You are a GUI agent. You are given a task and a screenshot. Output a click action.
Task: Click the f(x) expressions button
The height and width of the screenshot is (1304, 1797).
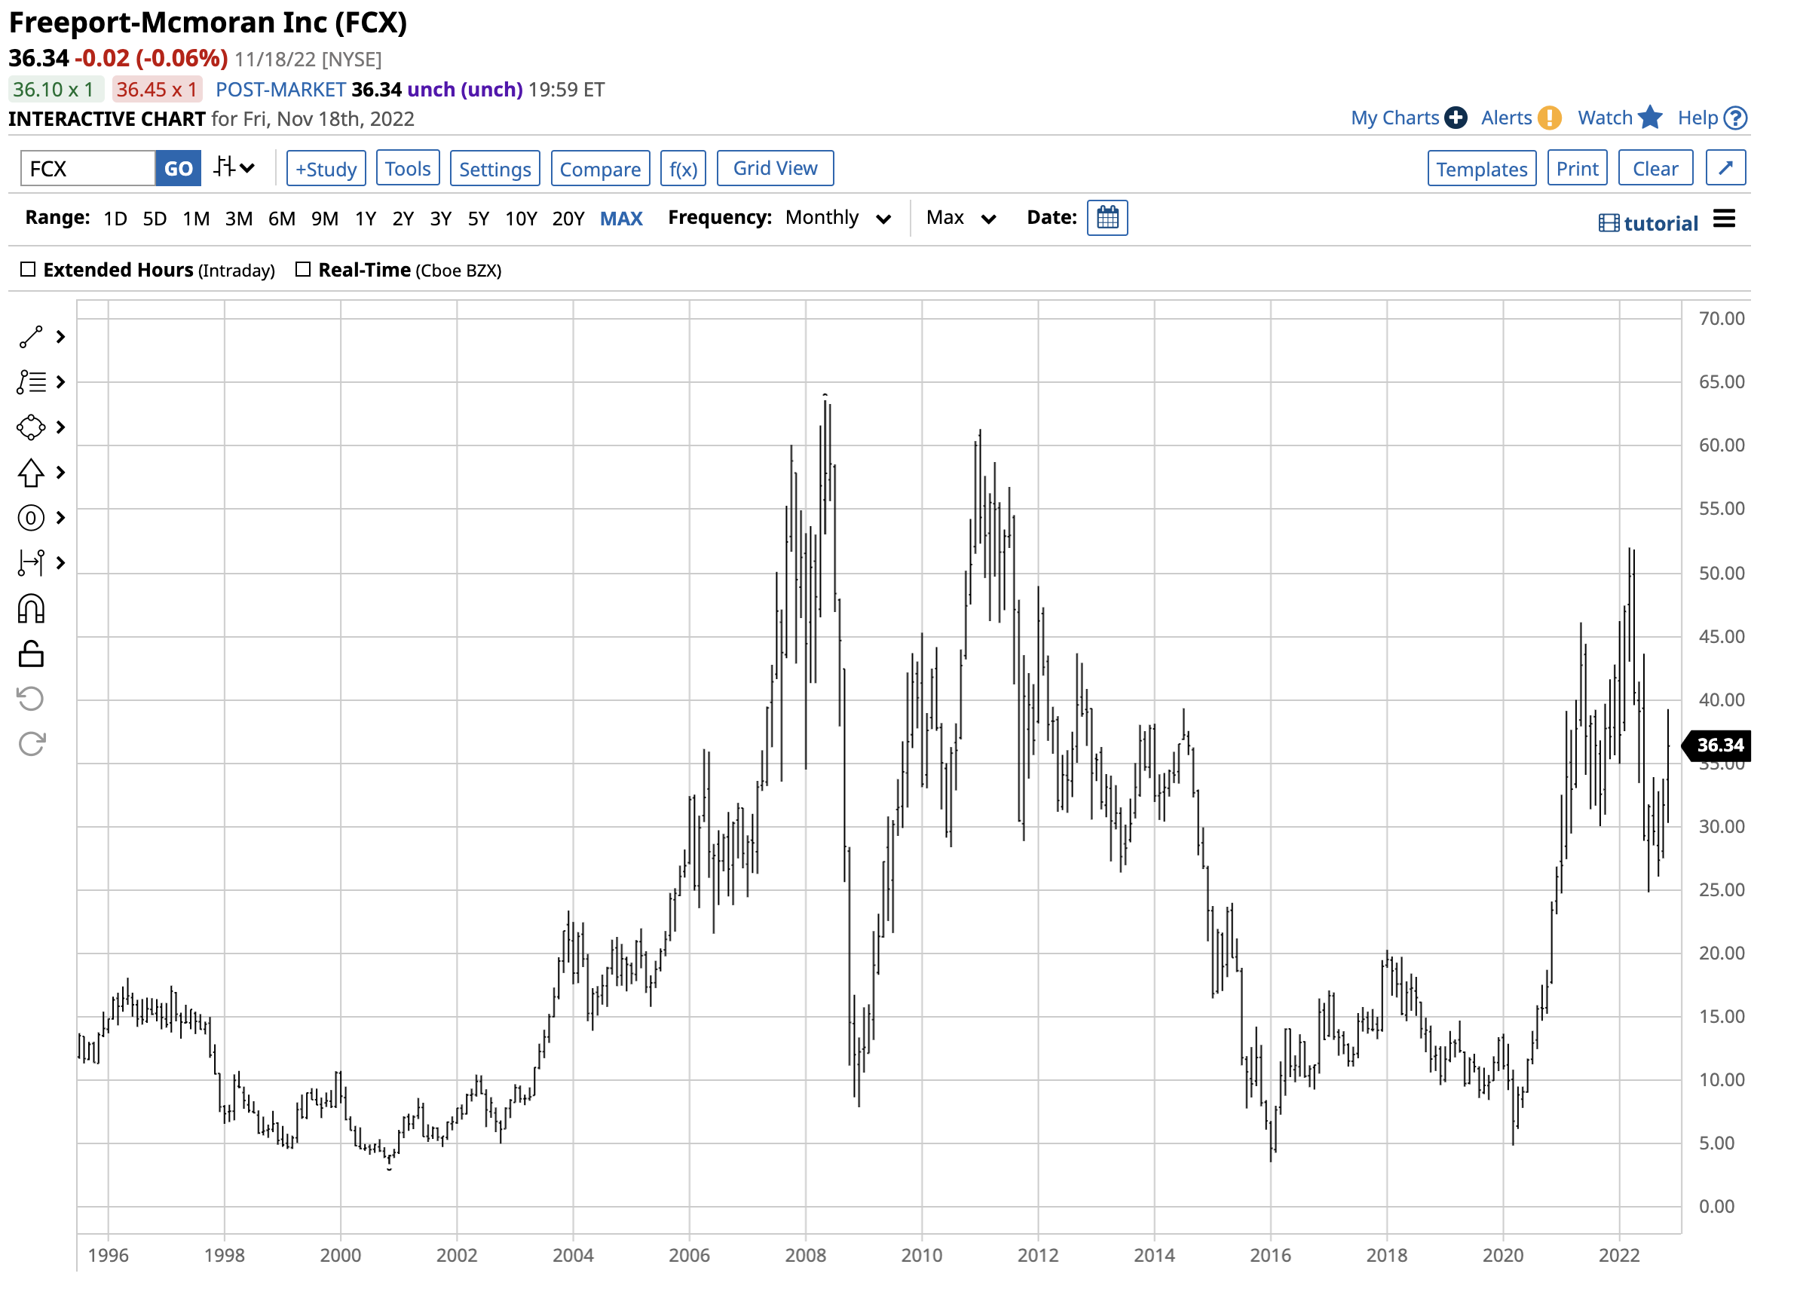pos(684,169)
